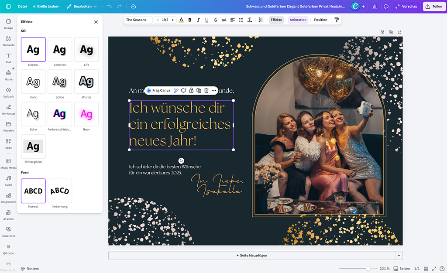Apply the Schatten text effect

click(x=60, y=50)
